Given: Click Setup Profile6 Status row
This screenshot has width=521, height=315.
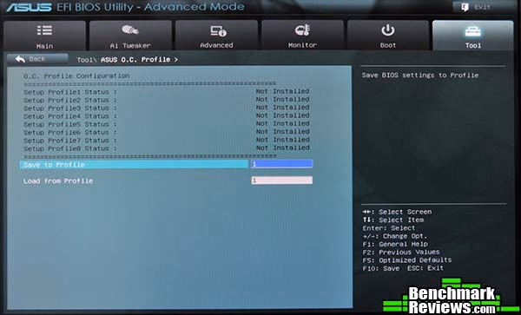Looking at the screenshot, I should tap(166, 132).
